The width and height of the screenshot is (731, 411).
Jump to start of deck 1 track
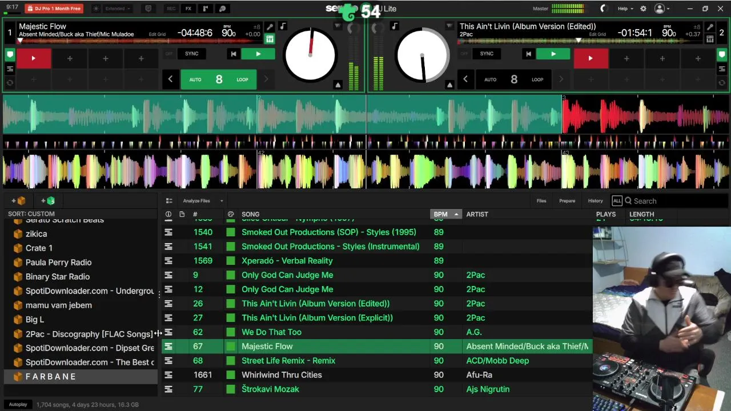tap(233, 54)
